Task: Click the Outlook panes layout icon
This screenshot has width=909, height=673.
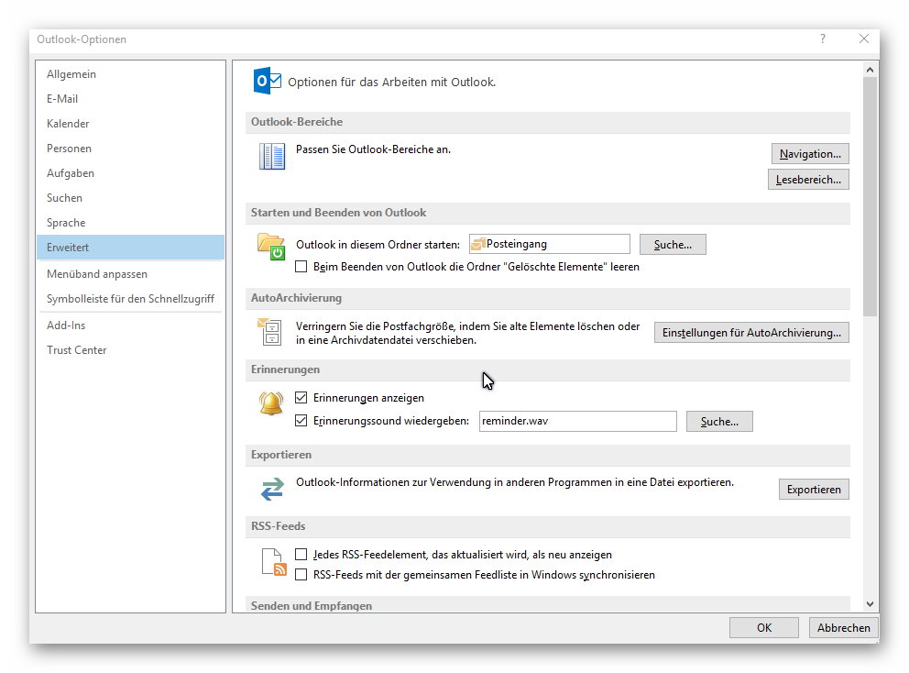Action: click(272, 156)
